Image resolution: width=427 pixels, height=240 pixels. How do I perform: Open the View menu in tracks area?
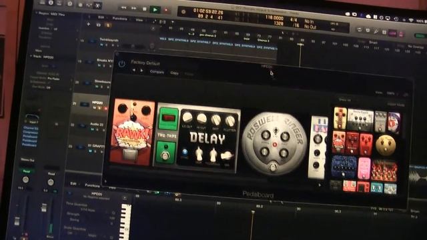(139, 19)
